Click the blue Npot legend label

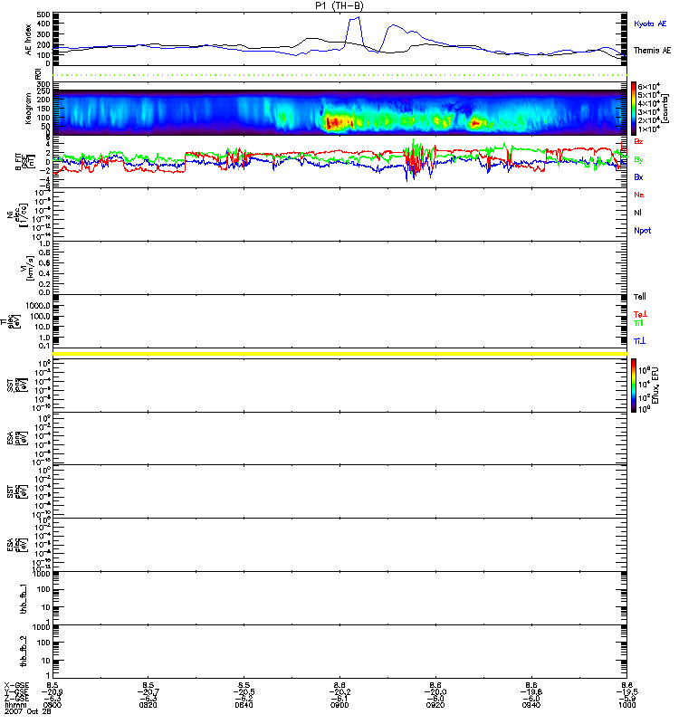pyautogui.click(x=643, y=231)
